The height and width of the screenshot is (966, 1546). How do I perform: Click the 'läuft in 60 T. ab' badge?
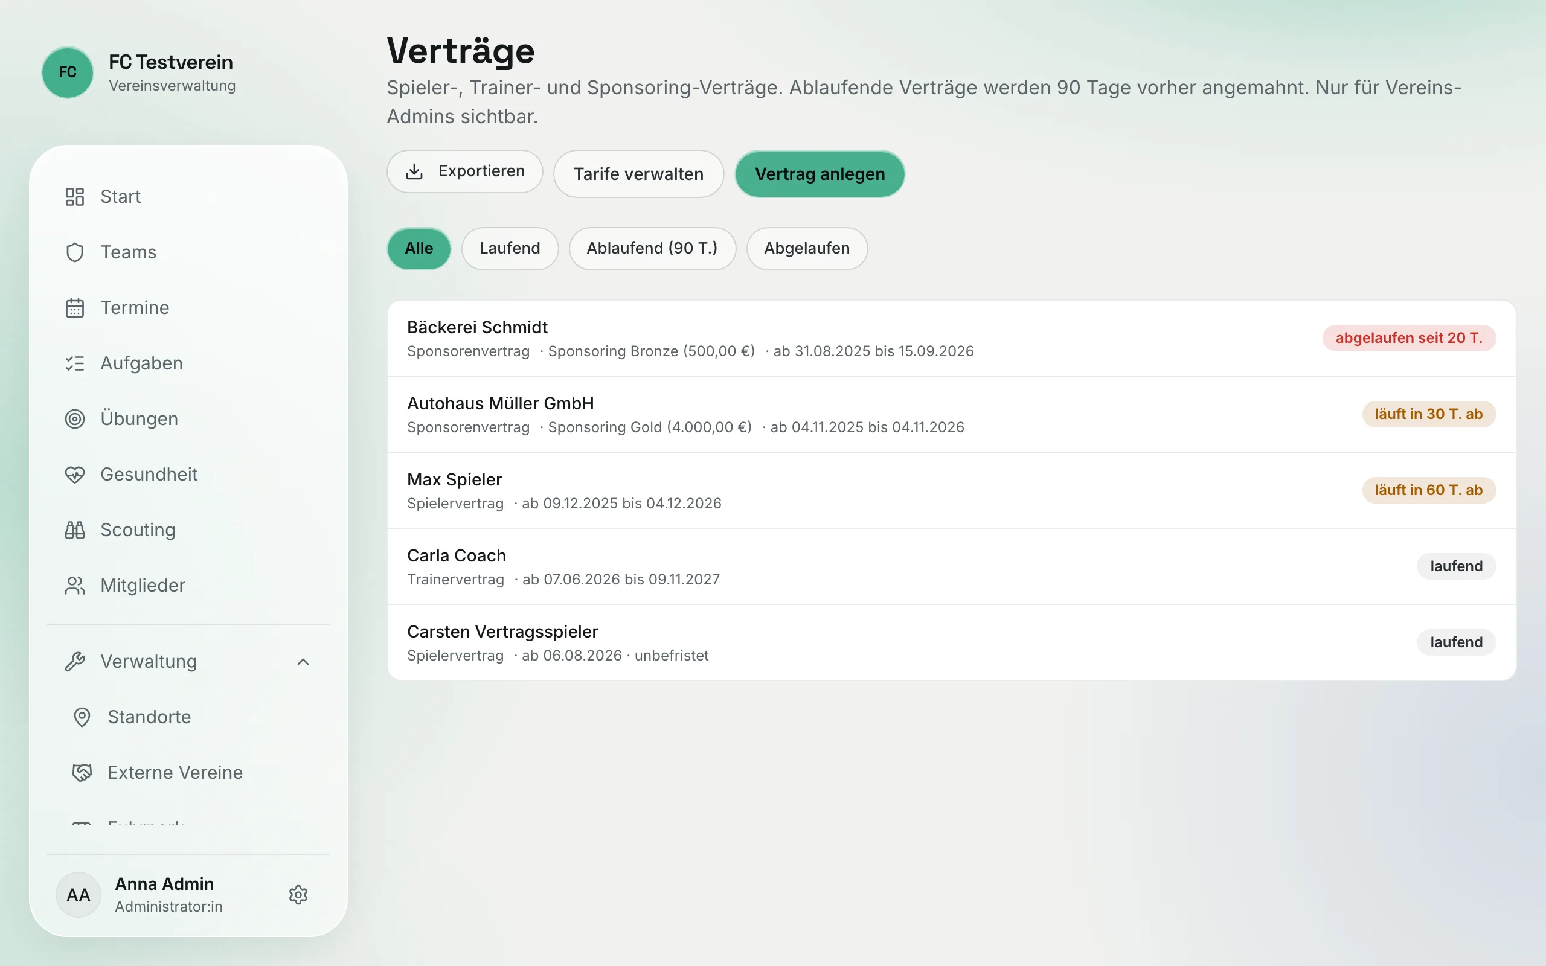pyautogui.click(x=1428, y=490)
